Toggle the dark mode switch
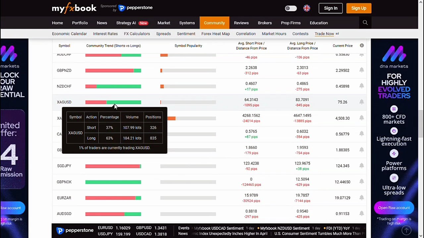Image resolution: width=424 pixels, height=238 pixels. pyautogui.click(x=291, y=8)
